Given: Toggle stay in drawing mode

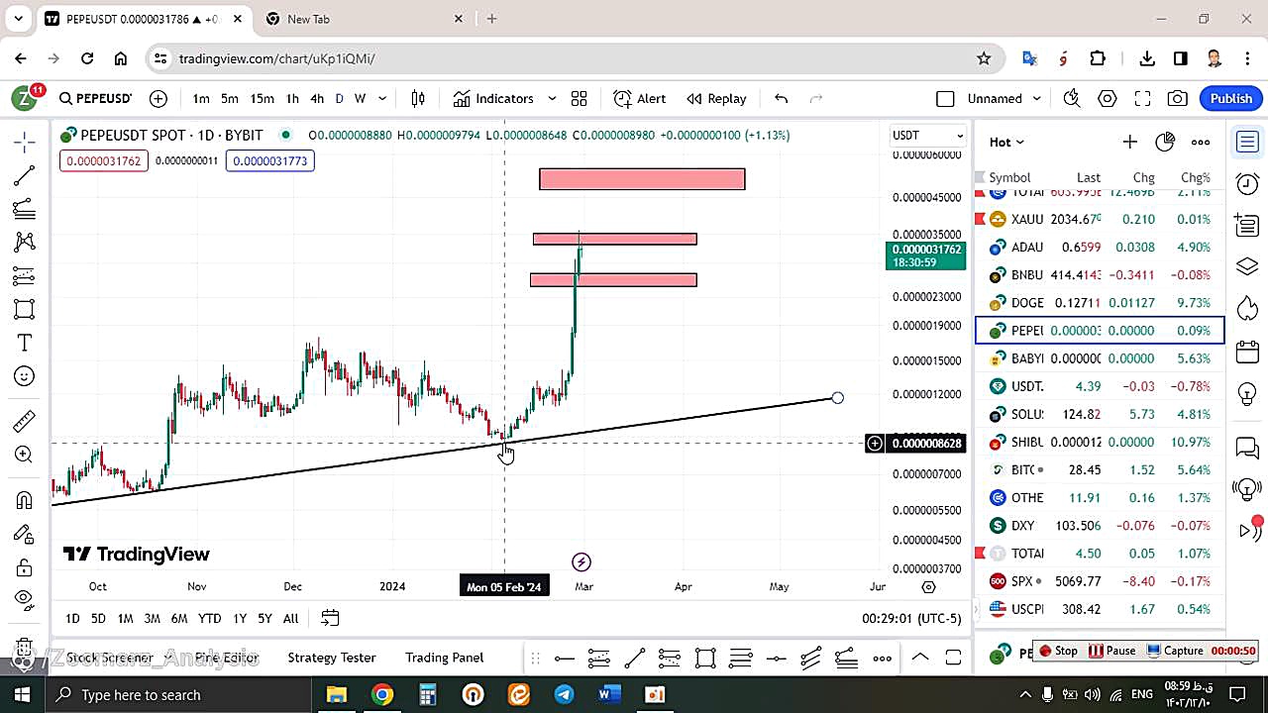Looking at the screenshot, I should (25, 534).
